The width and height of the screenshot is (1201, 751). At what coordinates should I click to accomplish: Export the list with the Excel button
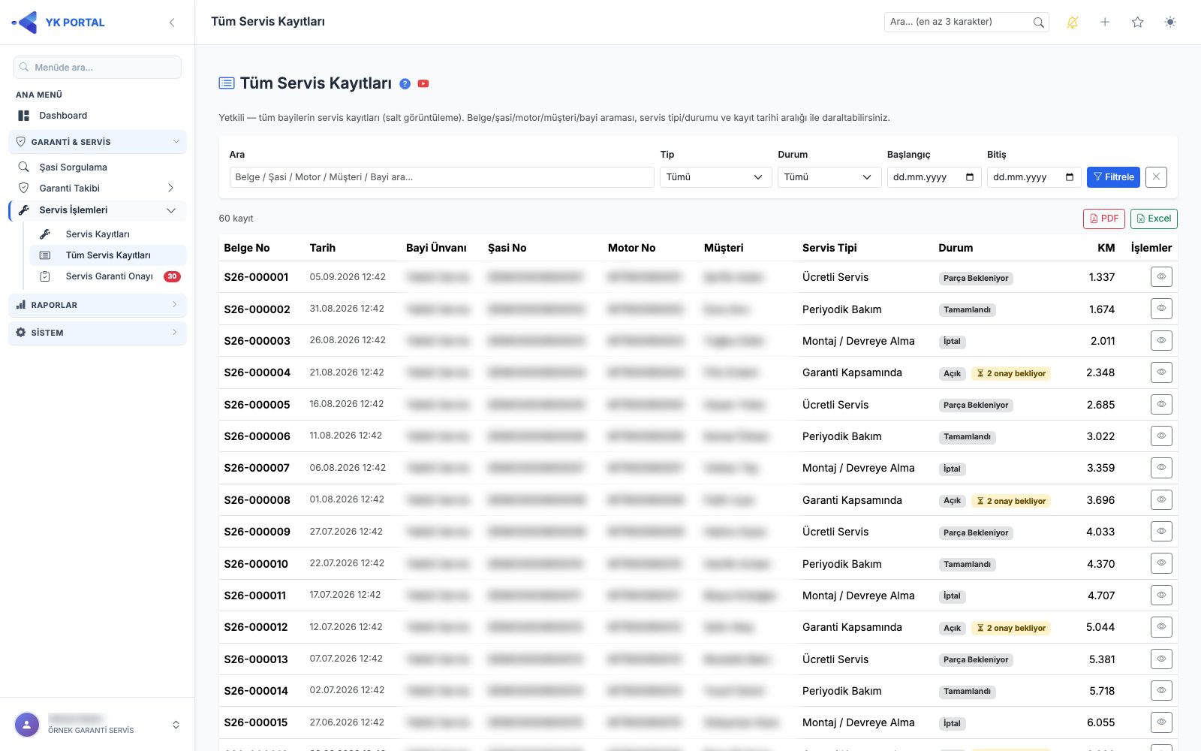click(x=1154, y=219)
